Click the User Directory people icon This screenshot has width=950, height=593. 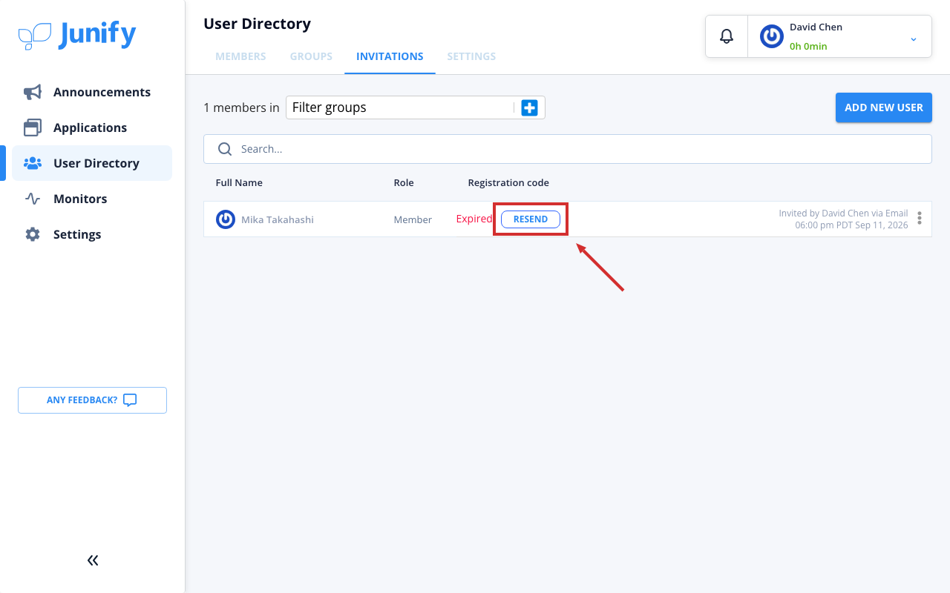33,163
